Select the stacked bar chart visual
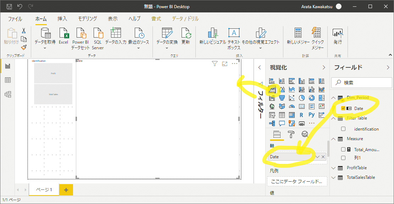This screenshot has width=394, height=204. click(x=272, y=81)
